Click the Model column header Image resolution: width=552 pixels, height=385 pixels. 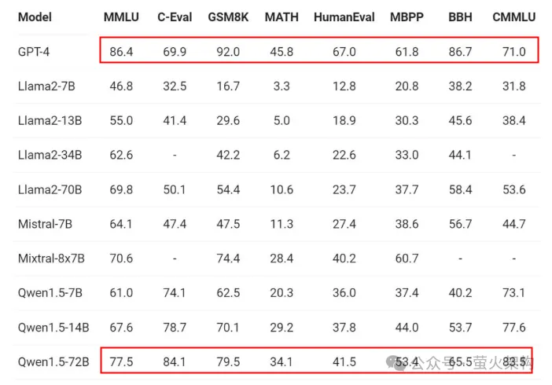(x=35, y=17)
